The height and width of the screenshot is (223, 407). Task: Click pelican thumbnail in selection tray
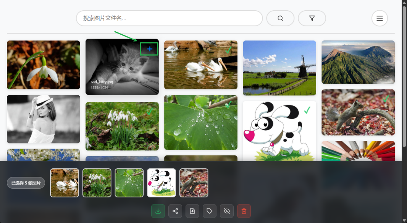(65, 183)
